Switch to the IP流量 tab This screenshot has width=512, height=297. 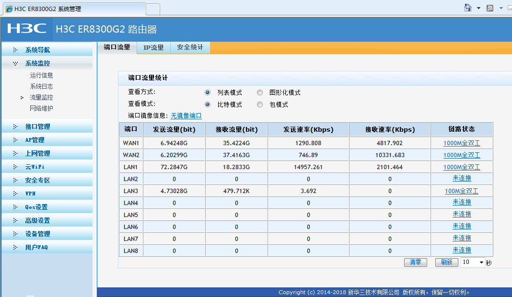(x=153, y=47)
